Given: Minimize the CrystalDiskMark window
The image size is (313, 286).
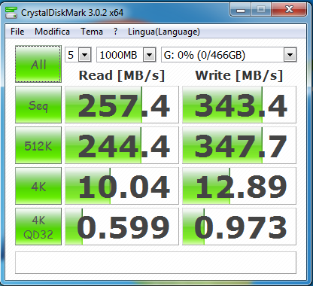Looking at the screenshot, I should click(x=240, y=10).
